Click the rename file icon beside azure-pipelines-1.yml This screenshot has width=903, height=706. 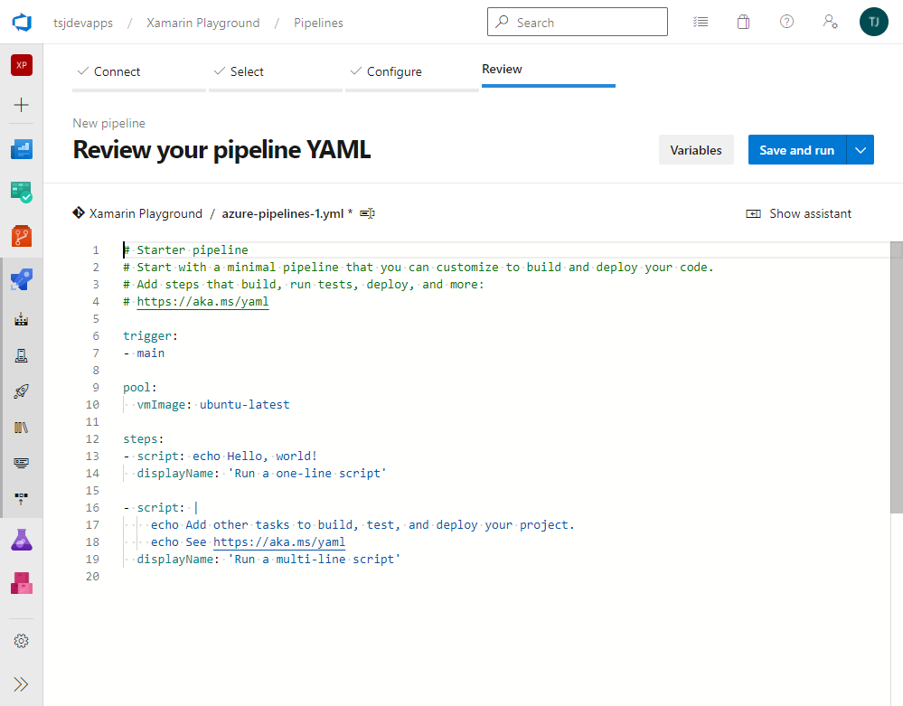pos(367,214)
